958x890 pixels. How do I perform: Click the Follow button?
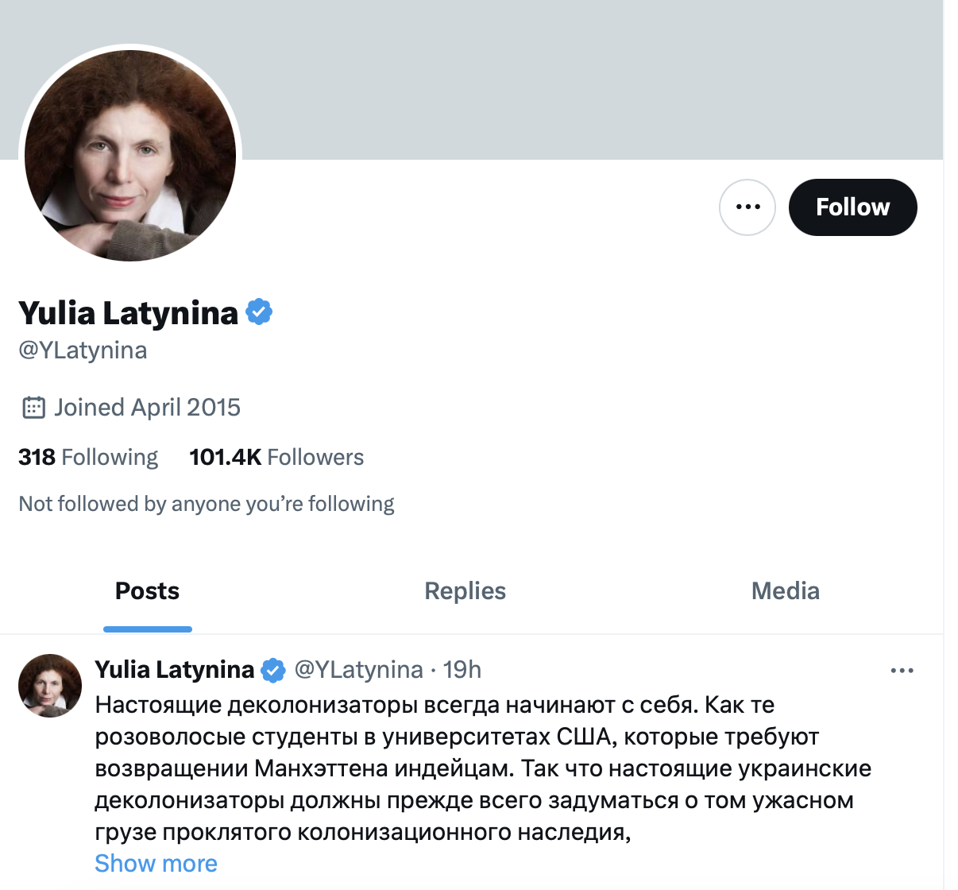pyautogui.click(x=852, y=207)
